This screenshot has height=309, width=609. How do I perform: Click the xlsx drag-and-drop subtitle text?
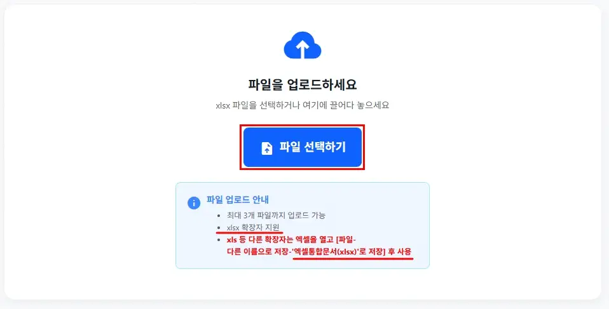click(303, 105)
